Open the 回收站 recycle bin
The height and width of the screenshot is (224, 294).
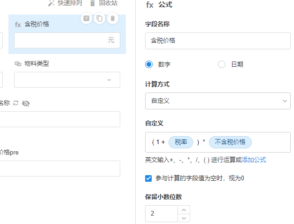click(x=104, y=3)
